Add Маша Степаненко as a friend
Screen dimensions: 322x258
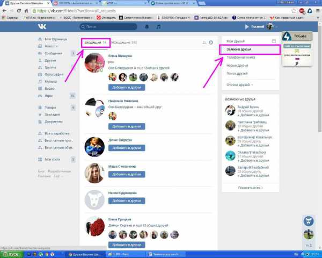[x=127, y=175]
